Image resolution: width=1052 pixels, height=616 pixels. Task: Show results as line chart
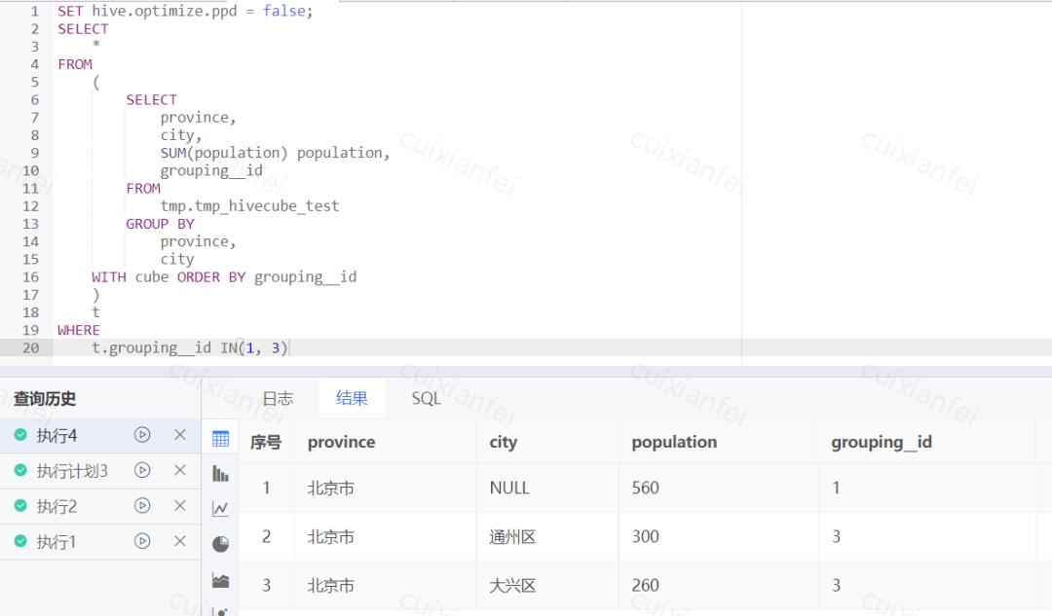(x=220, y=509)
